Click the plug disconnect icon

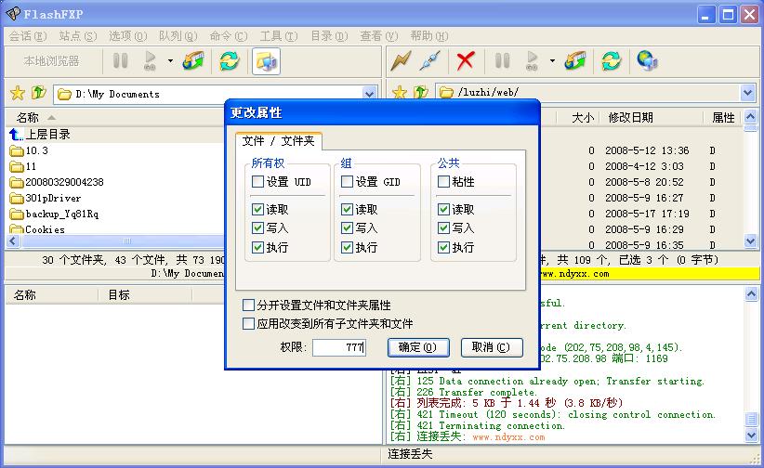(428, 61)
